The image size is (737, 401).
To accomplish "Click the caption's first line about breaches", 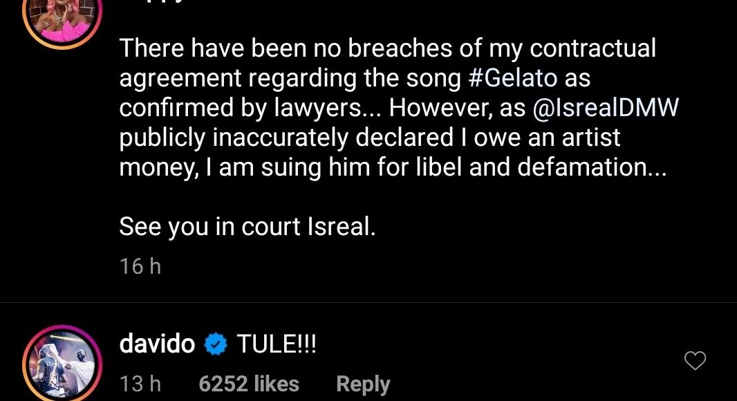I will click(x=387, y=49).
